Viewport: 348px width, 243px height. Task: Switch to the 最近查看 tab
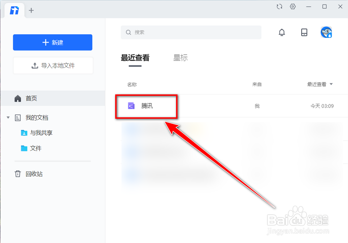[135, 58]
